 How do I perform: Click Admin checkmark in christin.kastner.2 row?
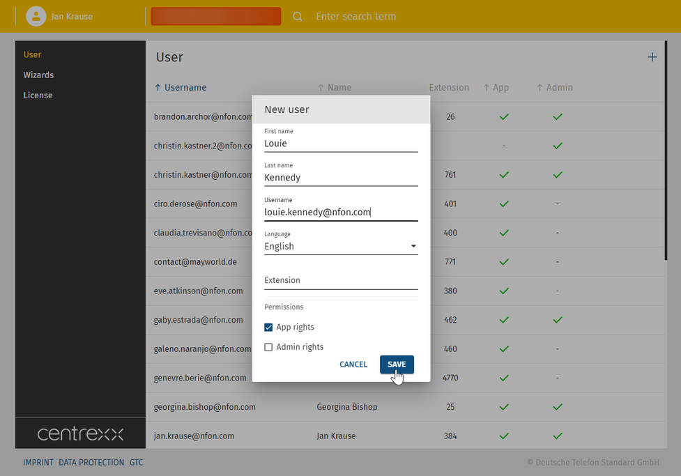click(558, 146)
